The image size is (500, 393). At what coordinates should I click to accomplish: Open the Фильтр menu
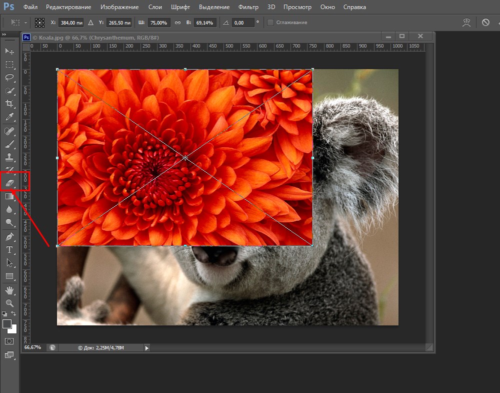[248, 8]
